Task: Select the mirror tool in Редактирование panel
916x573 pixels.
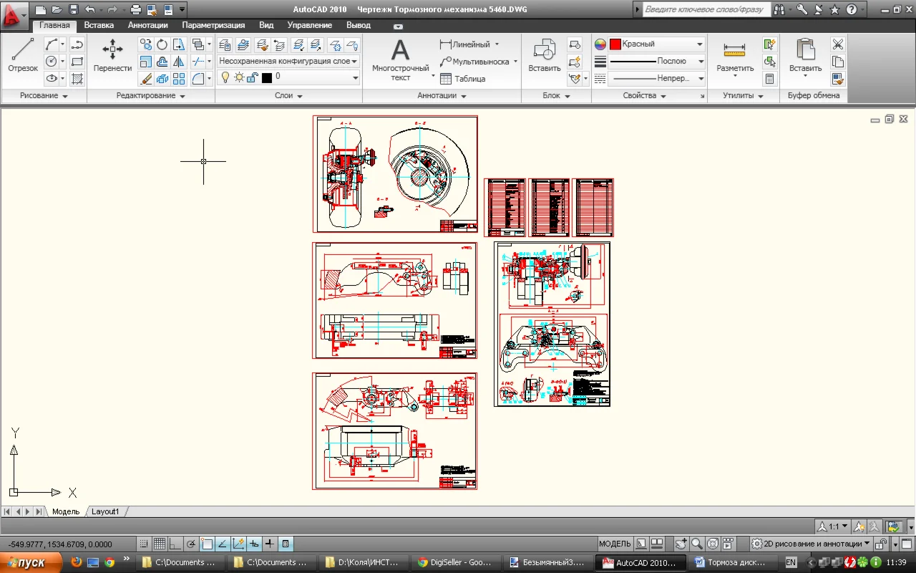Action: click(x=179, y=62)
